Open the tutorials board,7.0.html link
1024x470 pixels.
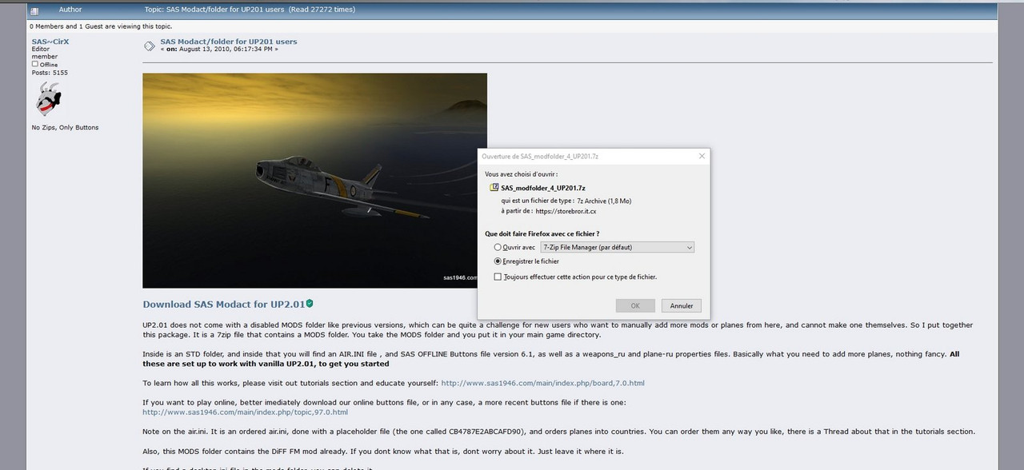pos(542,383)
